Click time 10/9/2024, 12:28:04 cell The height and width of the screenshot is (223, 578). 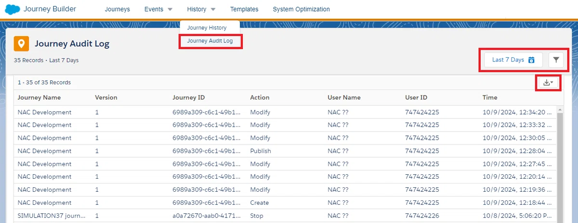[517, 151]
